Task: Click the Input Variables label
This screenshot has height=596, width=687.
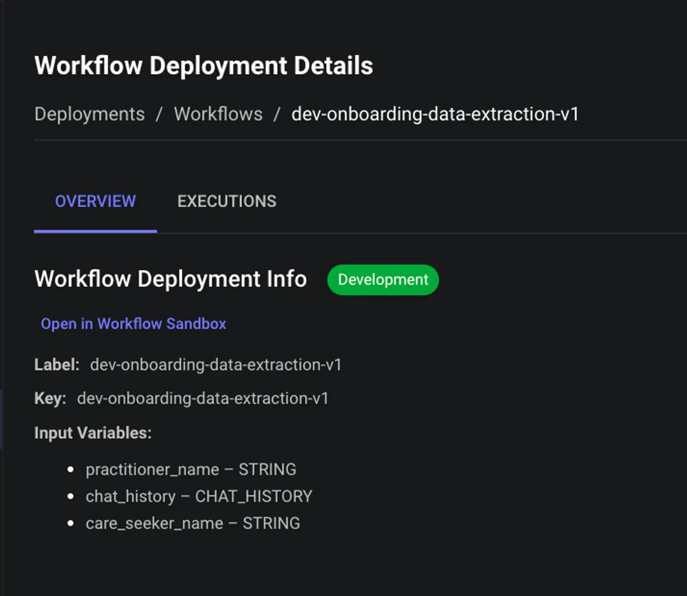Action: (x=93, y=433)
